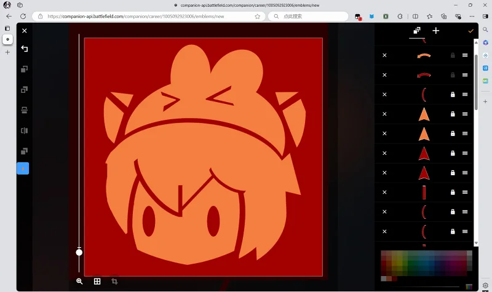Screen dimensions: 492x292
Task: Click the vertical distribute alignment icon
Action: click(x=24, y=110)
